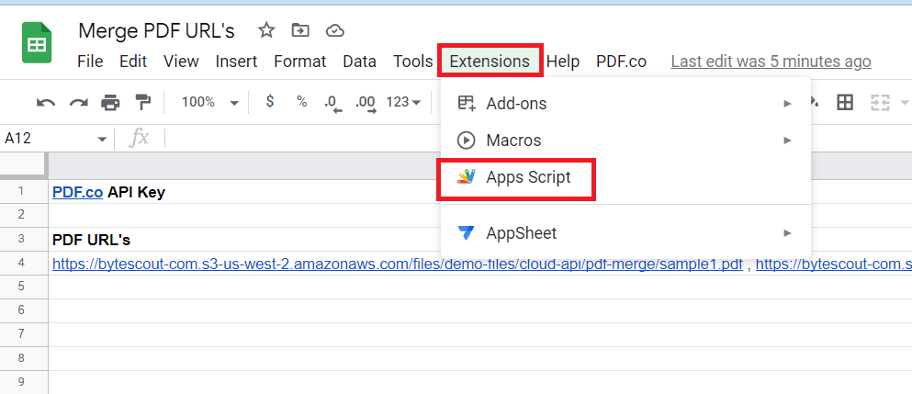Image resolution: width=912 pixels, height=394 pixels.
Task: Open the Format menu
Action: [x=300, y=62]
